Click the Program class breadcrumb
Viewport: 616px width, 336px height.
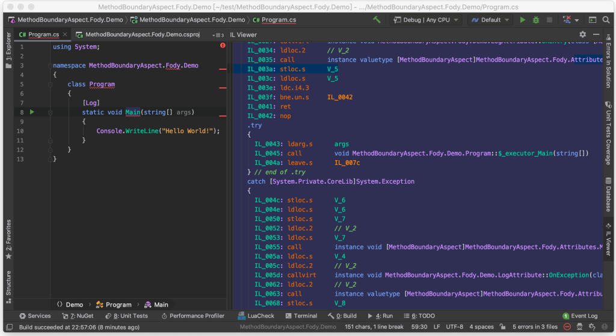coord(114,305)
